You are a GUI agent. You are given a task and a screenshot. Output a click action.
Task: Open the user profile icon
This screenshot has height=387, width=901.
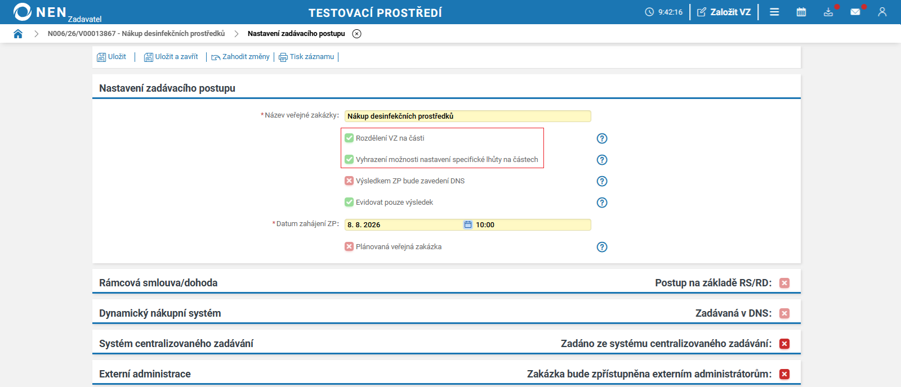[x=882, y=12]
